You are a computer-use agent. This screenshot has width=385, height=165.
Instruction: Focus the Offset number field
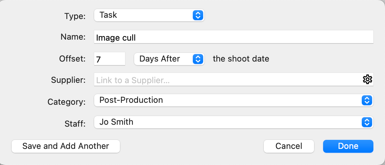click(109, 59)
